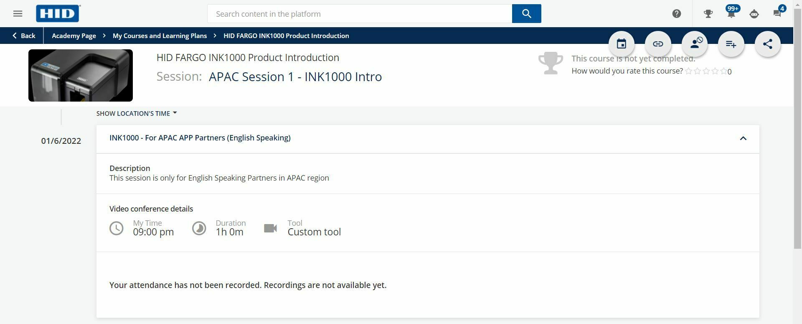Click the grey course completion trophy

(x=551, y=63)
